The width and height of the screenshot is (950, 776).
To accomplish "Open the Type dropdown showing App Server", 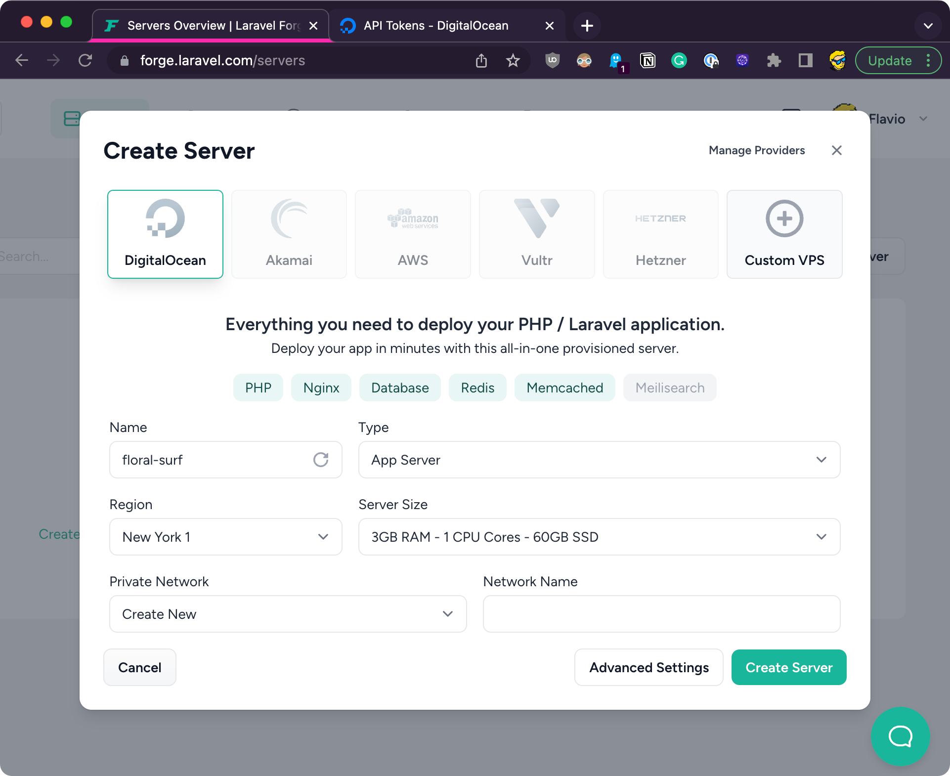I will point(599,460).
